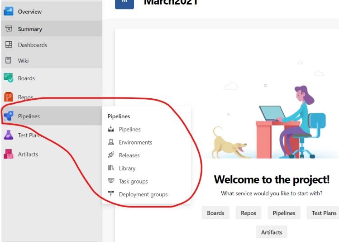Click the Overview hub icon
The height and width of the screenshot is (242, 339).
9,11
